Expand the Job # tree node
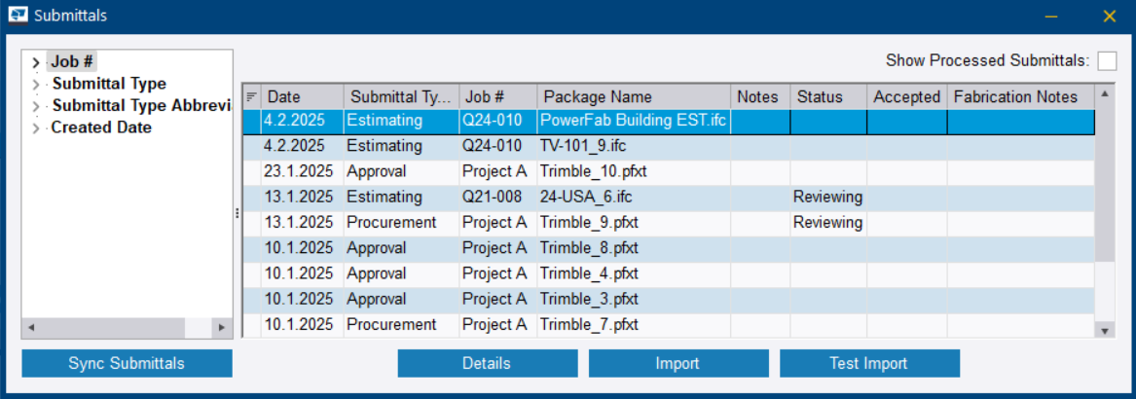Viewport: 1136px width, 399px height. coord(36,63)
